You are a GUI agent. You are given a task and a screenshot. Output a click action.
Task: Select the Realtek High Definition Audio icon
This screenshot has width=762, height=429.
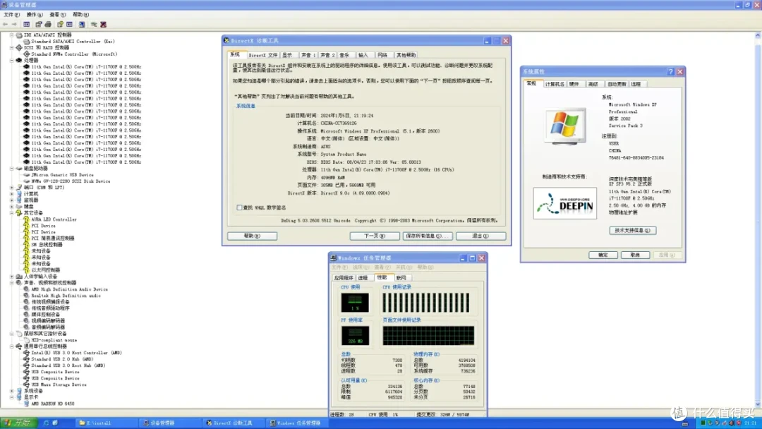pyautogui.click(x=26, y=296)
